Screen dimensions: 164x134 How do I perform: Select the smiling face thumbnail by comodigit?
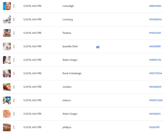[7, 6]
